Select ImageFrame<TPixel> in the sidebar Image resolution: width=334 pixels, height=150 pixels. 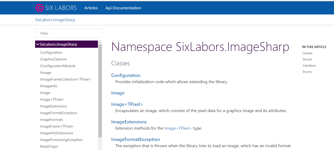point(57,126)
